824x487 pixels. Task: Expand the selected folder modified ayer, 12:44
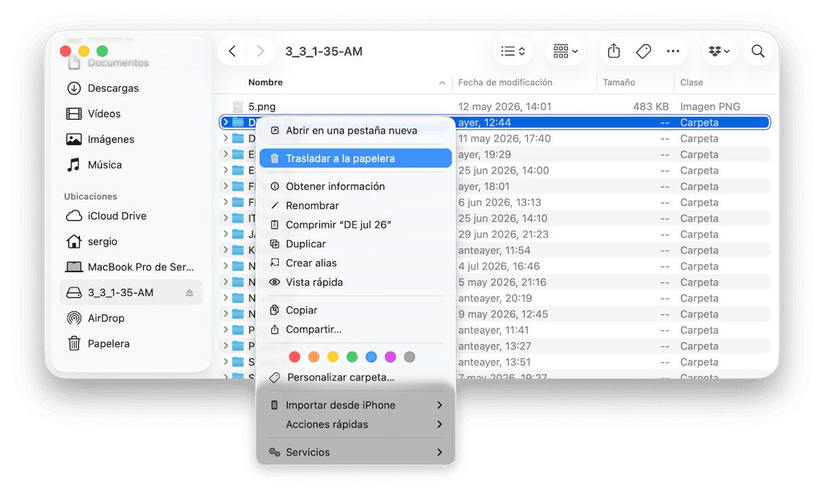point(226,123)
